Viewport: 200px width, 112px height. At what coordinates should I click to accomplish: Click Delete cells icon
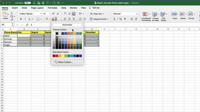[182, 14]
